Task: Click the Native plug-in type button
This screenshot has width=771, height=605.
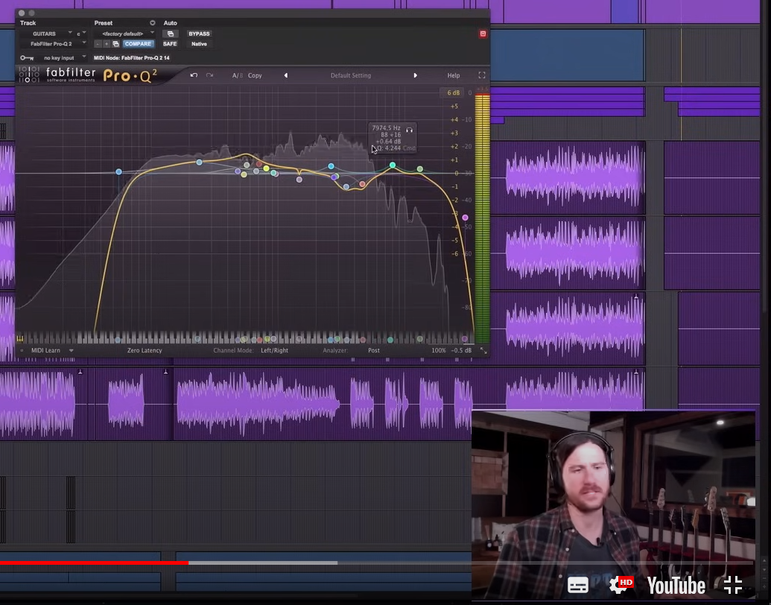Action: (x=199, y=44)
